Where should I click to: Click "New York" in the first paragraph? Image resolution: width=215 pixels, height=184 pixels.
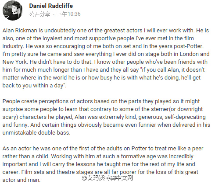click(x=15, y=62)
